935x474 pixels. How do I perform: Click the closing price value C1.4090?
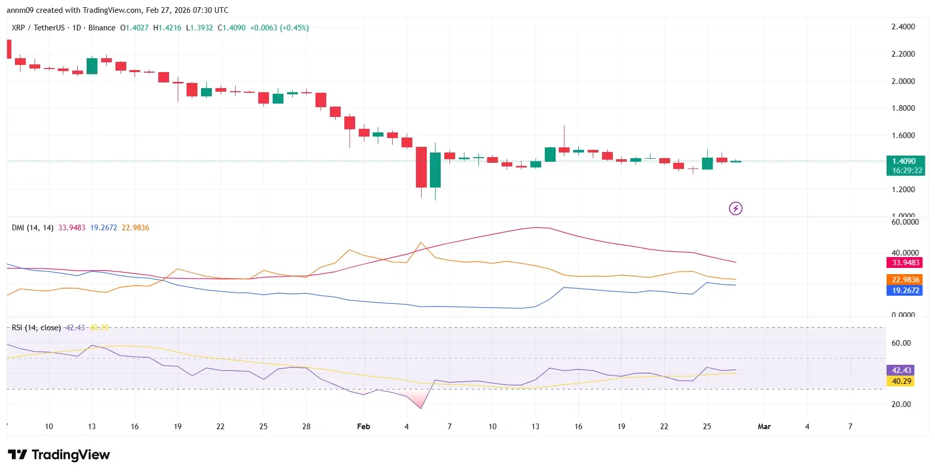(231, 28)
